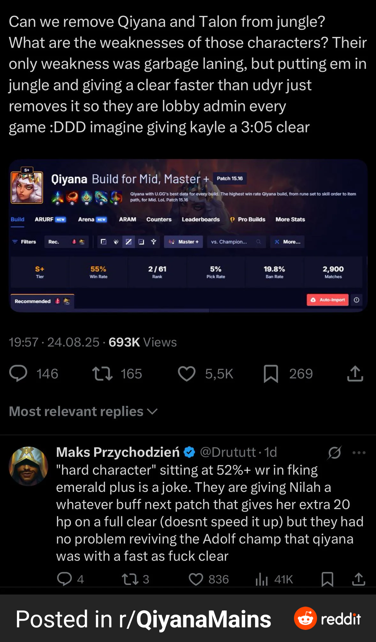Open the Master + rank filter dropdown

tap(184, 242)
